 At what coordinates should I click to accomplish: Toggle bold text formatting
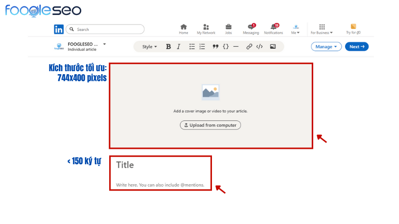point(168,47)
